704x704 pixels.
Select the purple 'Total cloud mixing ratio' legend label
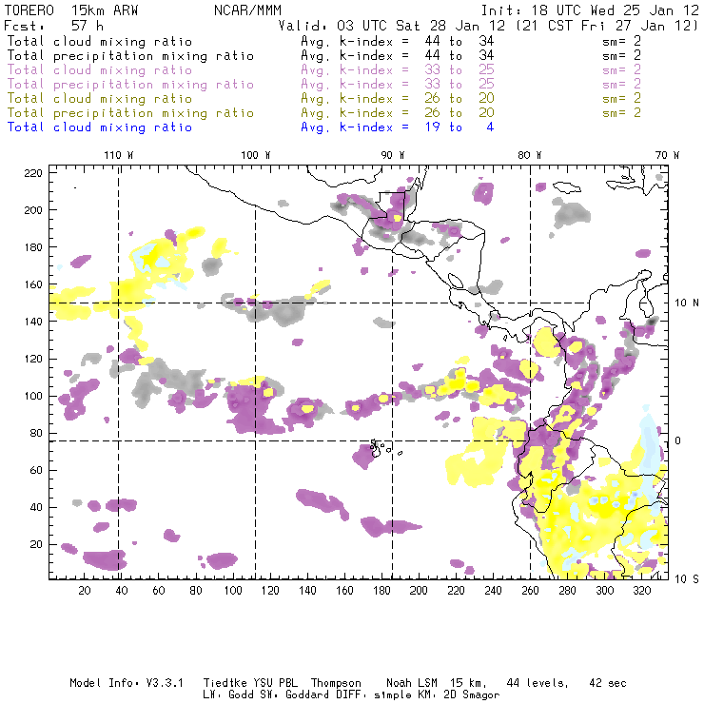pyautogui.click(x=100, y=70)
